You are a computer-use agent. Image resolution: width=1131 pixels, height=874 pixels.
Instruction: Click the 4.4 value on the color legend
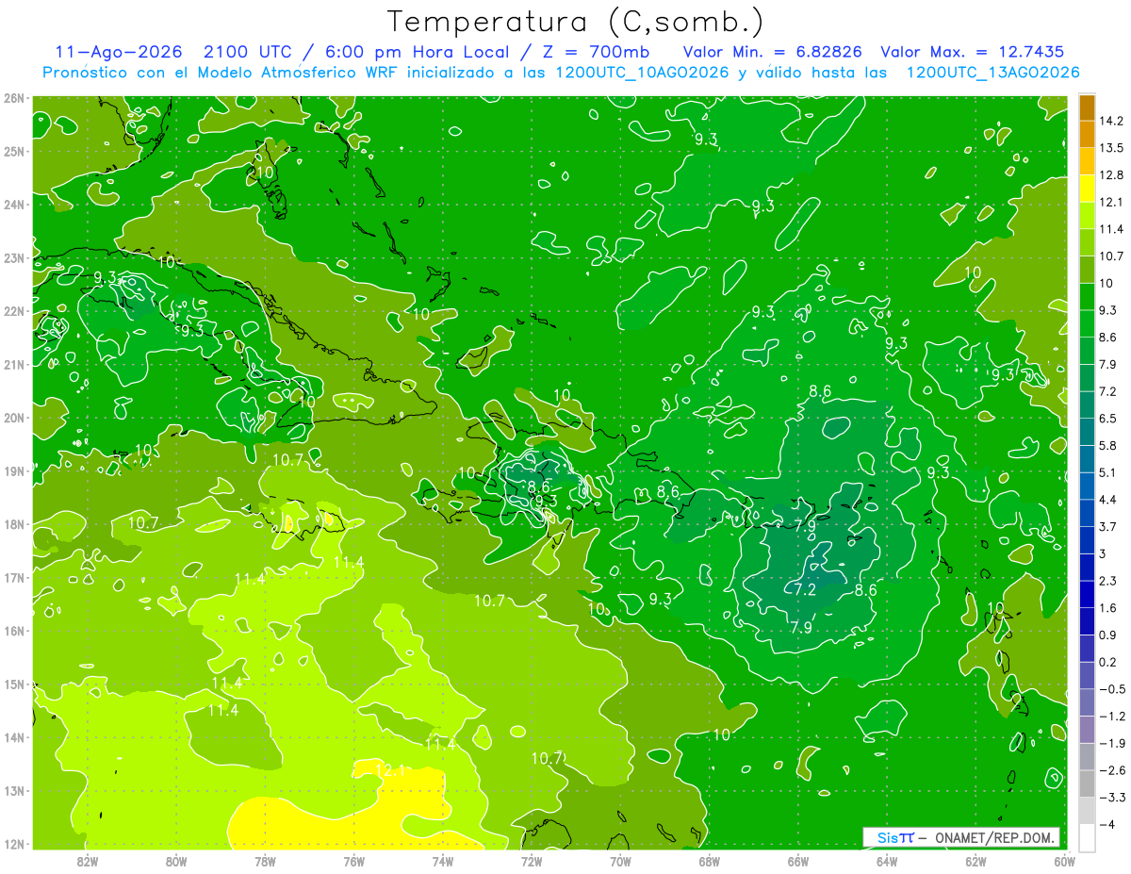[x=1106, y=499]
